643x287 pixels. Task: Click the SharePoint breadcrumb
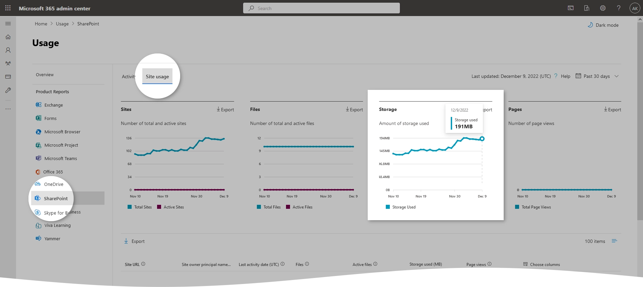coord(88,24)
